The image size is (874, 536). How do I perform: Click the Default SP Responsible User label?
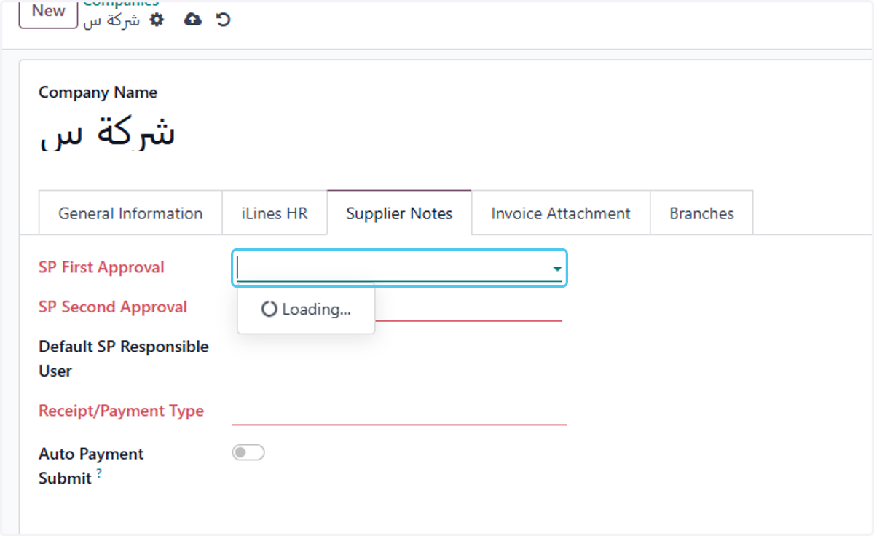tap(124, 358)
